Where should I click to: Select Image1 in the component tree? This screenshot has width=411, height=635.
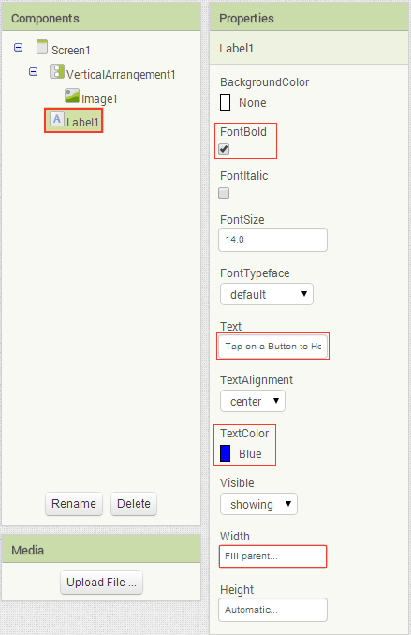click(x=99, y=99)
